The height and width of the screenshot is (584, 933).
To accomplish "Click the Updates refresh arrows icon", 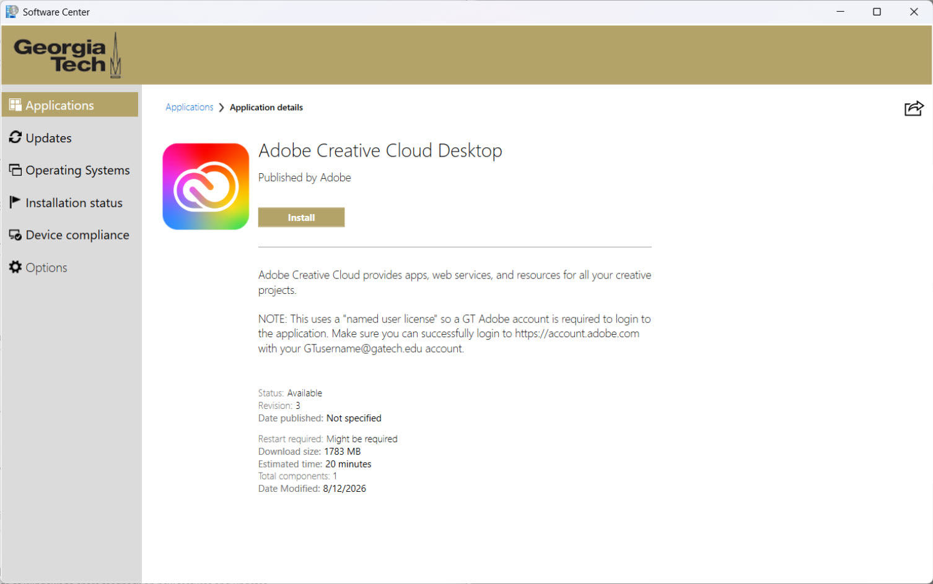I will (x=15, y=137).
